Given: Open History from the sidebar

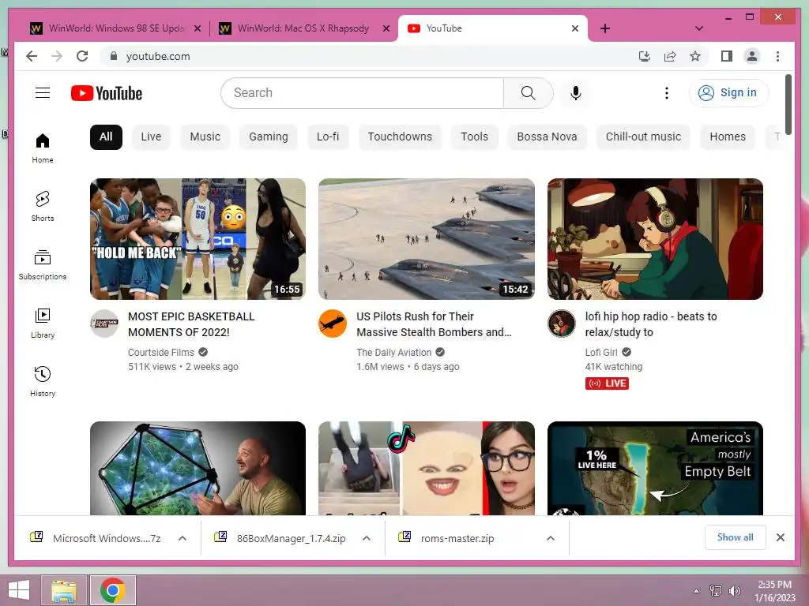Looking at the screenshot, I should (x=43, y=381).
